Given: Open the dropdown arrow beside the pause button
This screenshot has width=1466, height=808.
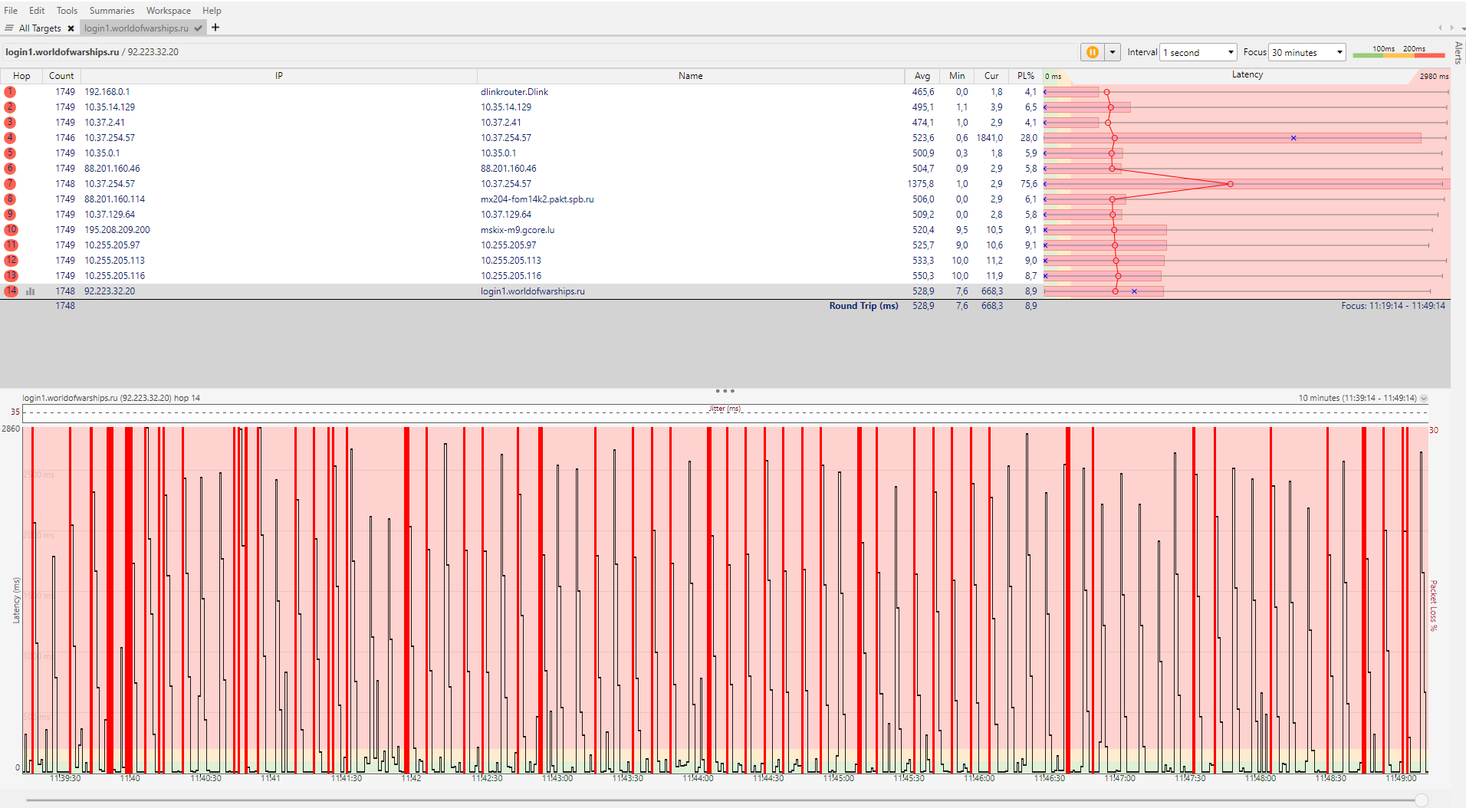Looking at the screenshot, I should click(x=1113, y=52).
